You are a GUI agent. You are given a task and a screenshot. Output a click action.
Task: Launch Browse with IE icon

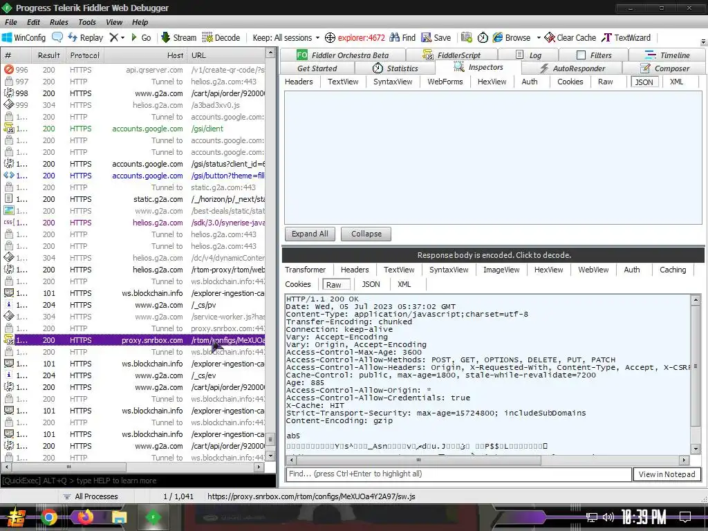[x=512, y=37]
